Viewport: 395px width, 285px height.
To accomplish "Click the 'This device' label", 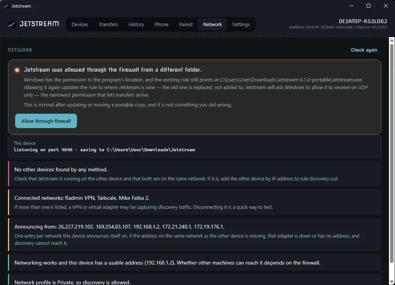I will (25, 143).
